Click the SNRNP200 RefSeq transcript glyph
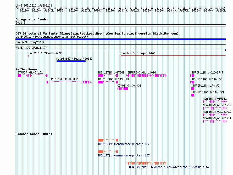This screenshot has width=233, height=175. [146, 76]
